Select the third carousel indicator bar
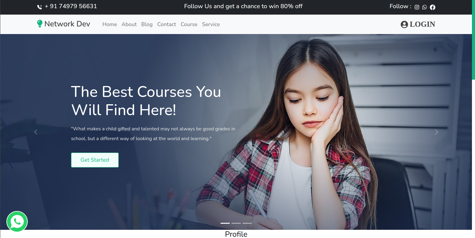The width and height of the screenshot is (475, 238). pos(247,223)
